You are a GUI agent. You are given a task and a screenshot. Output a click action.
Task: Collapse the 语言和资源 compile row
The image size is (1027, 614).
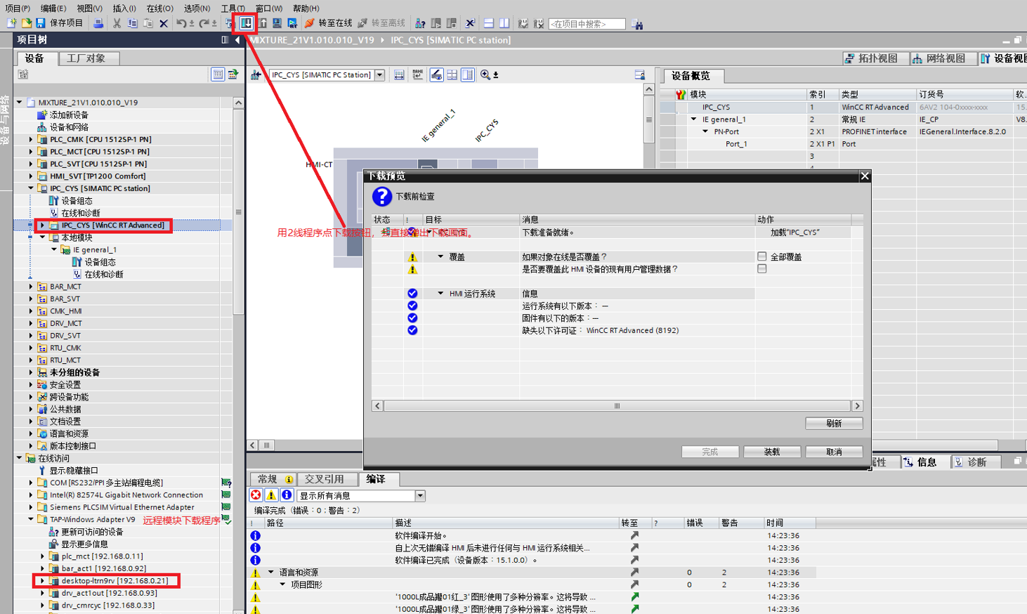pos(271,572)
